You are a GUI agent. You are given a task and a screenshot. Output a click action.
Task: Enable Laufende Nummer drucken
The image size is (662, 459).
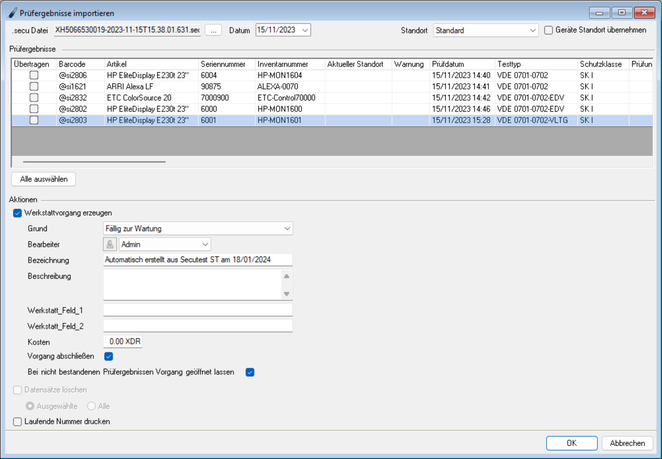[17, 422]
